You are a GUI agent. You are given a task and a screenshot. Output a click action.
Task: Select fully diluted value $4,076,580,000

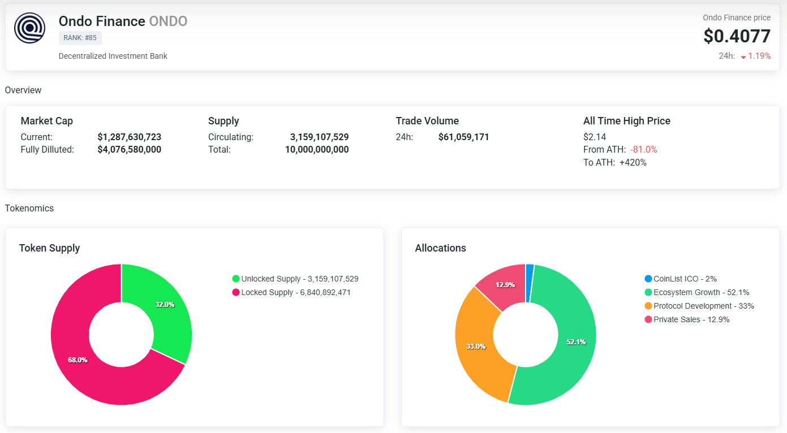click(x=130, y=150)
